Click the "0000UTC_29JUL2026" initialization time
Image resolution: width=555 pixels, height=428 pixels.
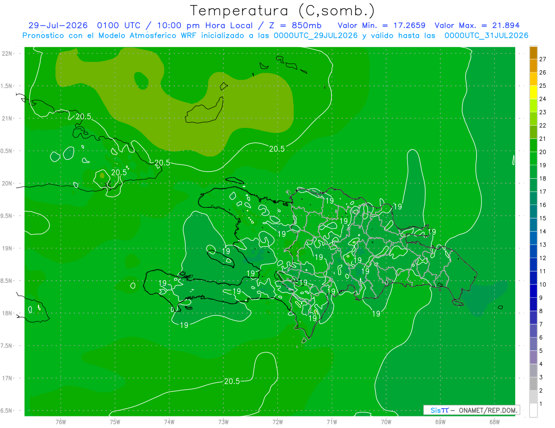point(316,36)
